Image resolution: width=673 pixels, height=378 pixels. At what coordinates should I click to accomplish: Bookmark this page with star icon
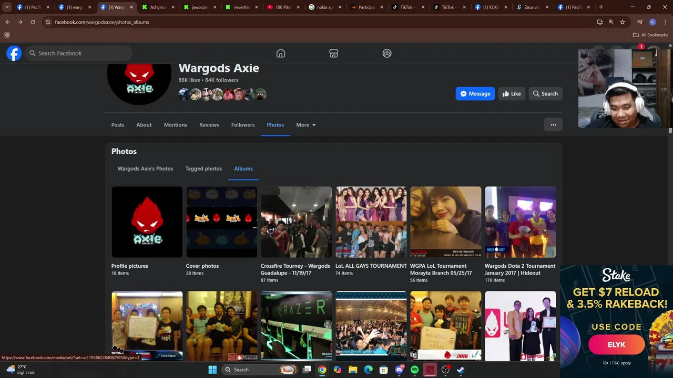[x=623, y=22]
